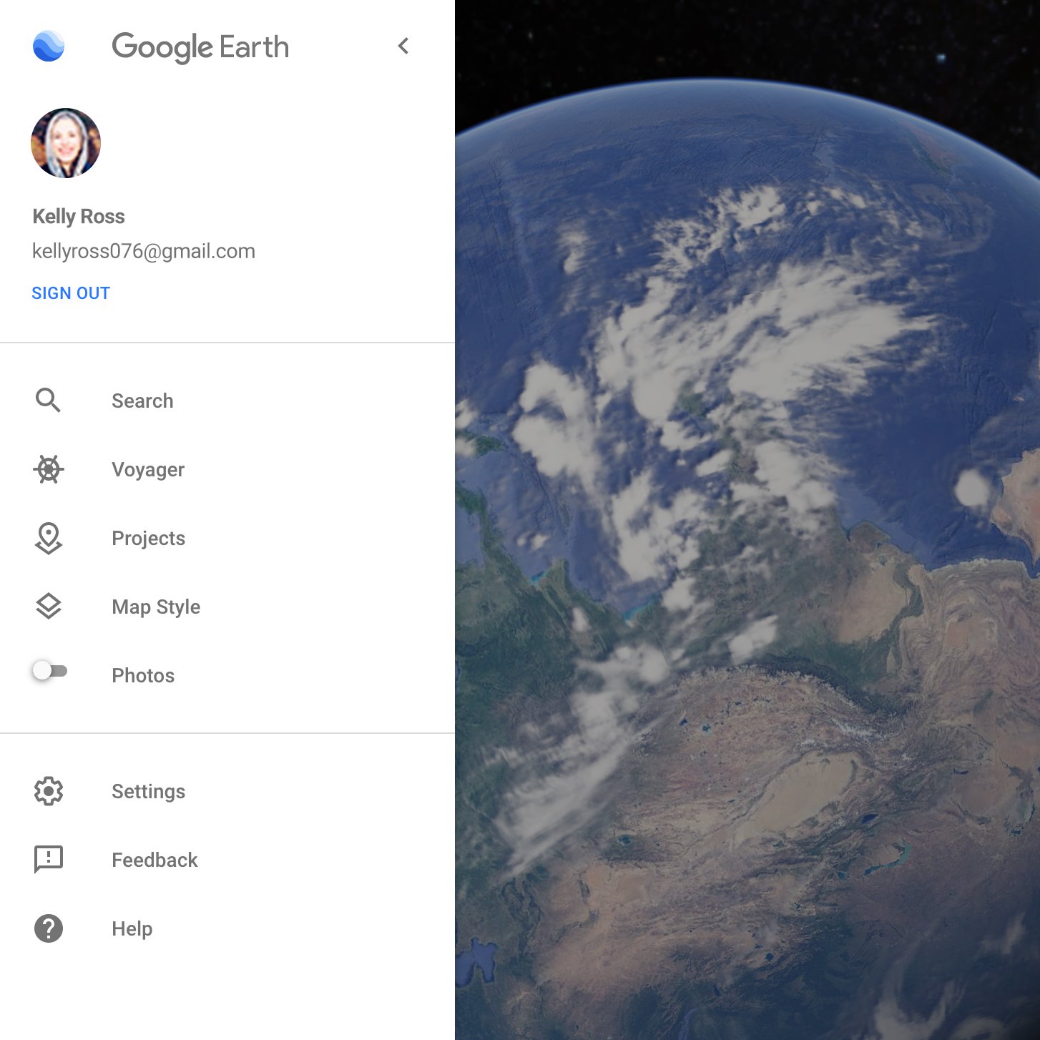This screenshot has height=1040, width=1040.
Task: Click the Feedback speech bubble icon
Action: point(49,860)
